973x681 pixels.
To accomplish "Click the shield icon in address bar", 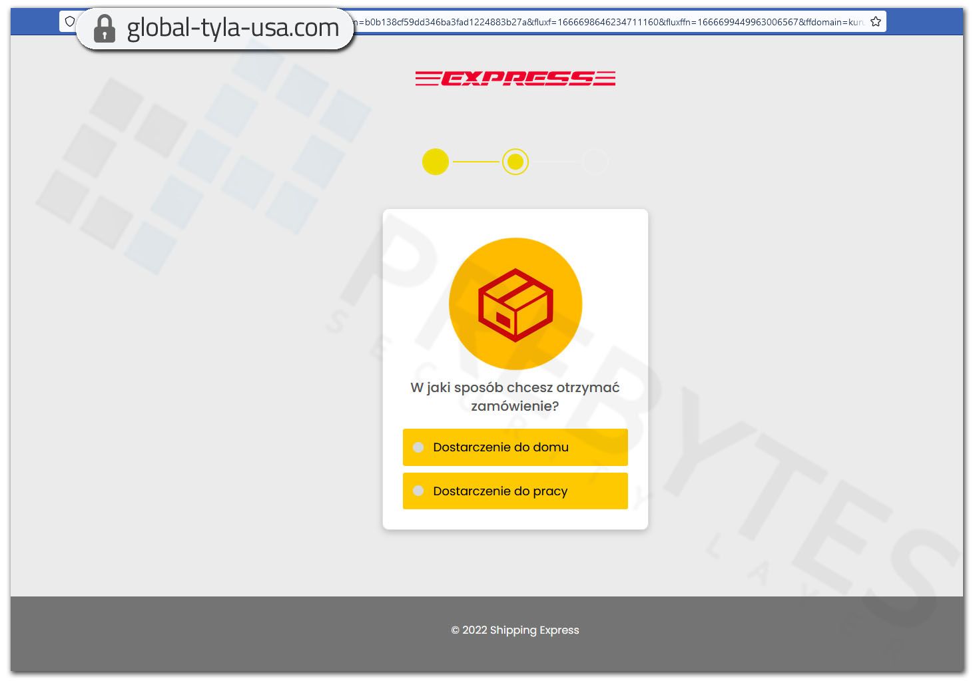I will pos(69,21).
